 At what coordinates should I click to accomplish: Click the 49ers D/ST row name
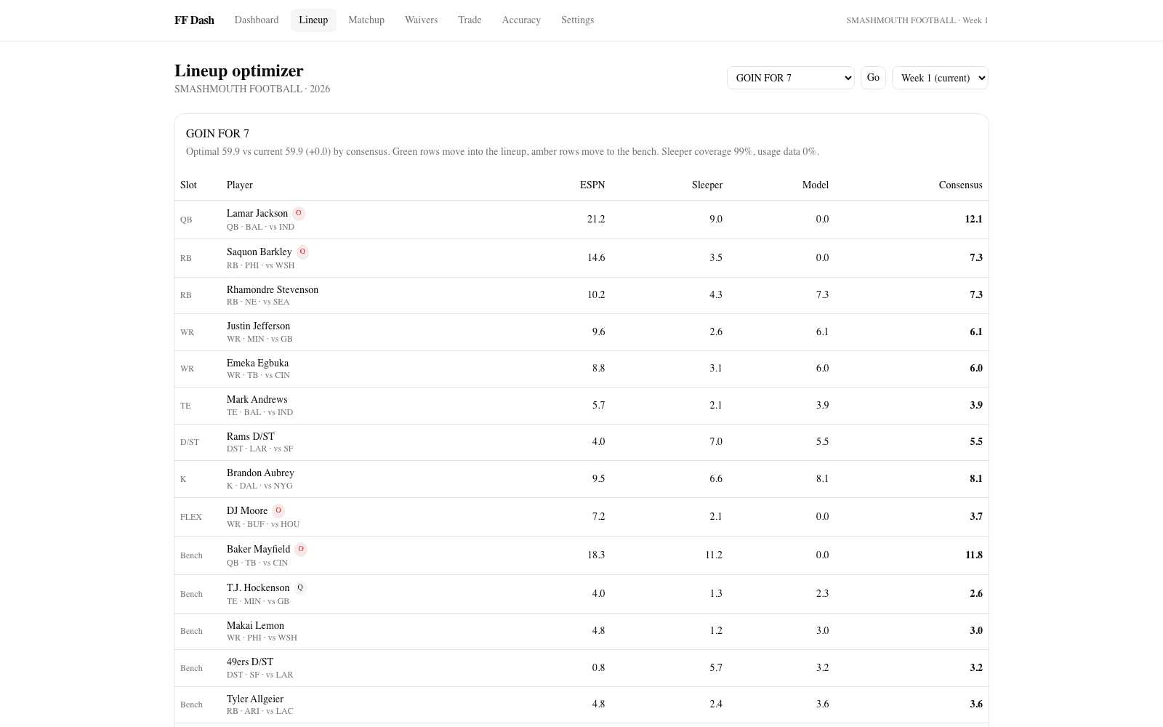coord(250,662)
